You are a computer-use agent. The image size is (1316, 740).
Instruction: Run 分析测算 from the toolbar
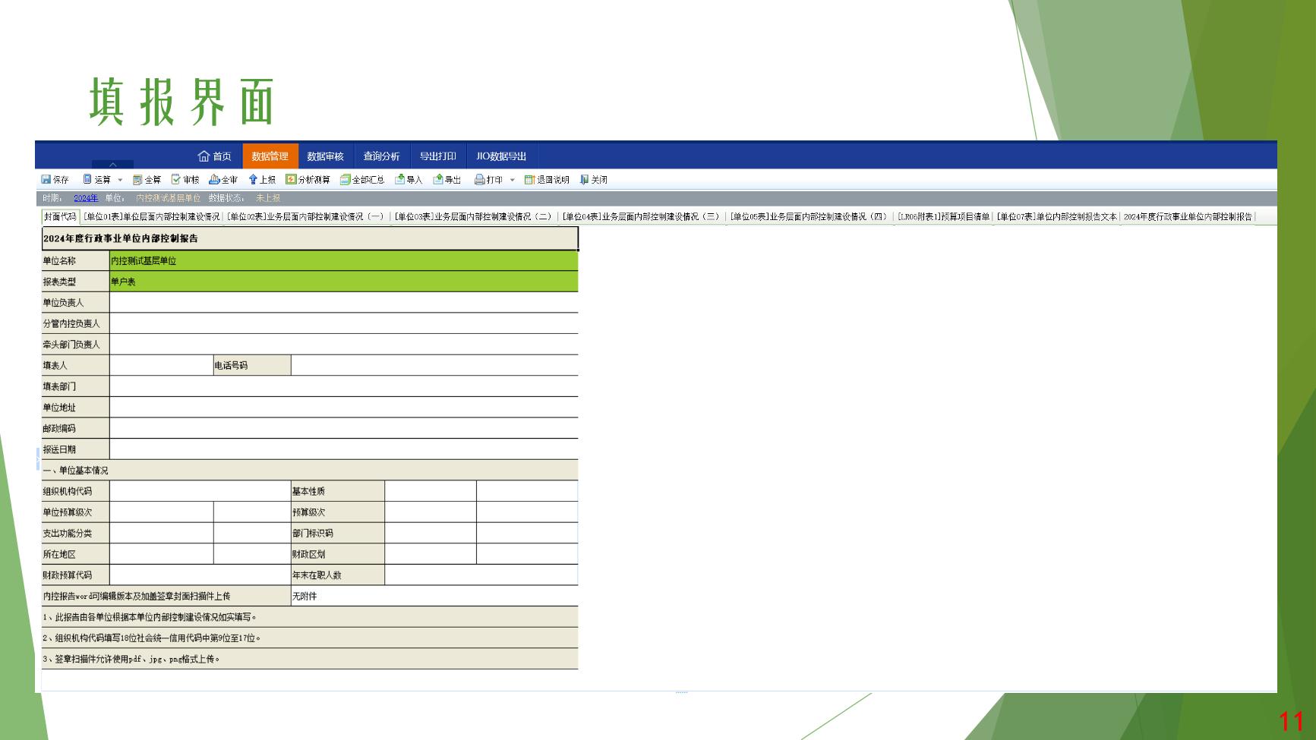coord(308,180)
